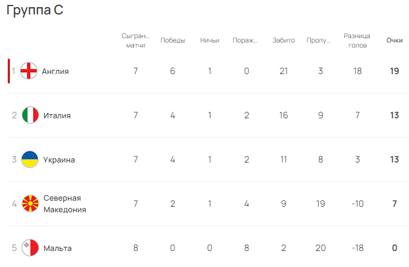Click the England flag icon
Image resolution: width=409 pixels, height=267 pixels.
tap(29, 71)
